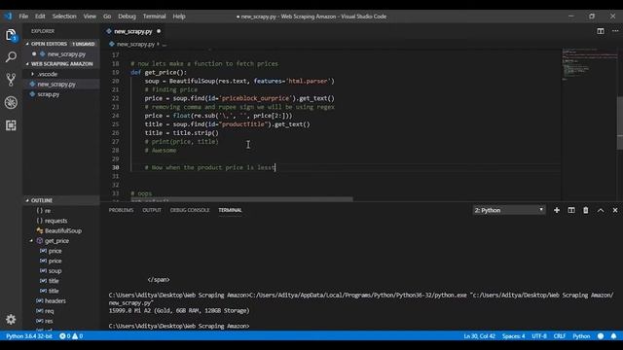Click Ln 30, Col 42 in status bar
Image resolution: width=623 pixels, height=350 pixels.
[479, 336]
